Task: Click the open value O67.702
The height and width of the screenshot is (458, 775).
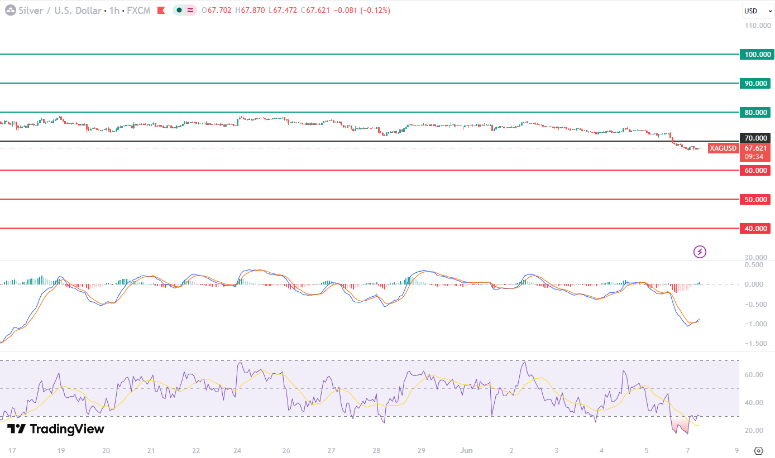Action: [x=217, y=10]
